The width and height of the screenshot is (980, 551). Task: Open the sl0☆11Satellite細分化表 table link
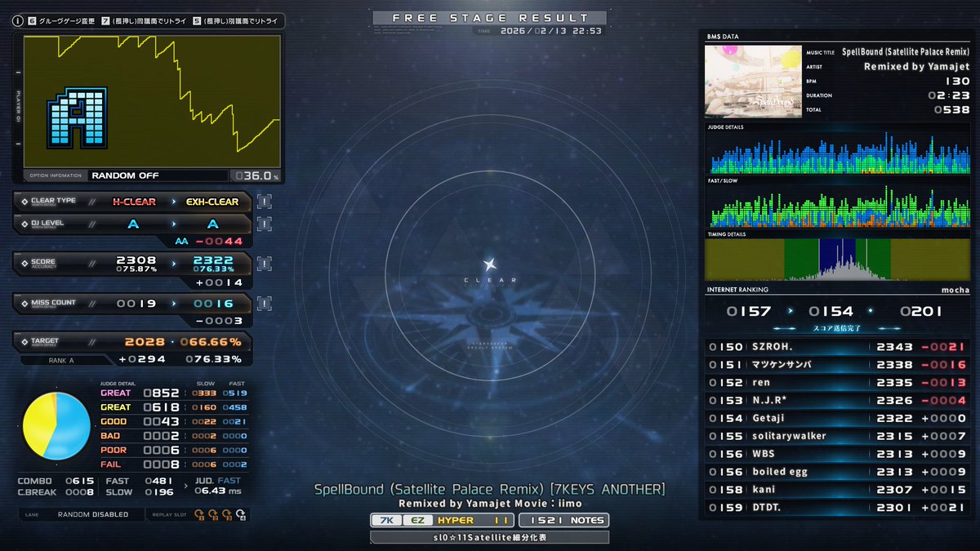coord(489,536)
